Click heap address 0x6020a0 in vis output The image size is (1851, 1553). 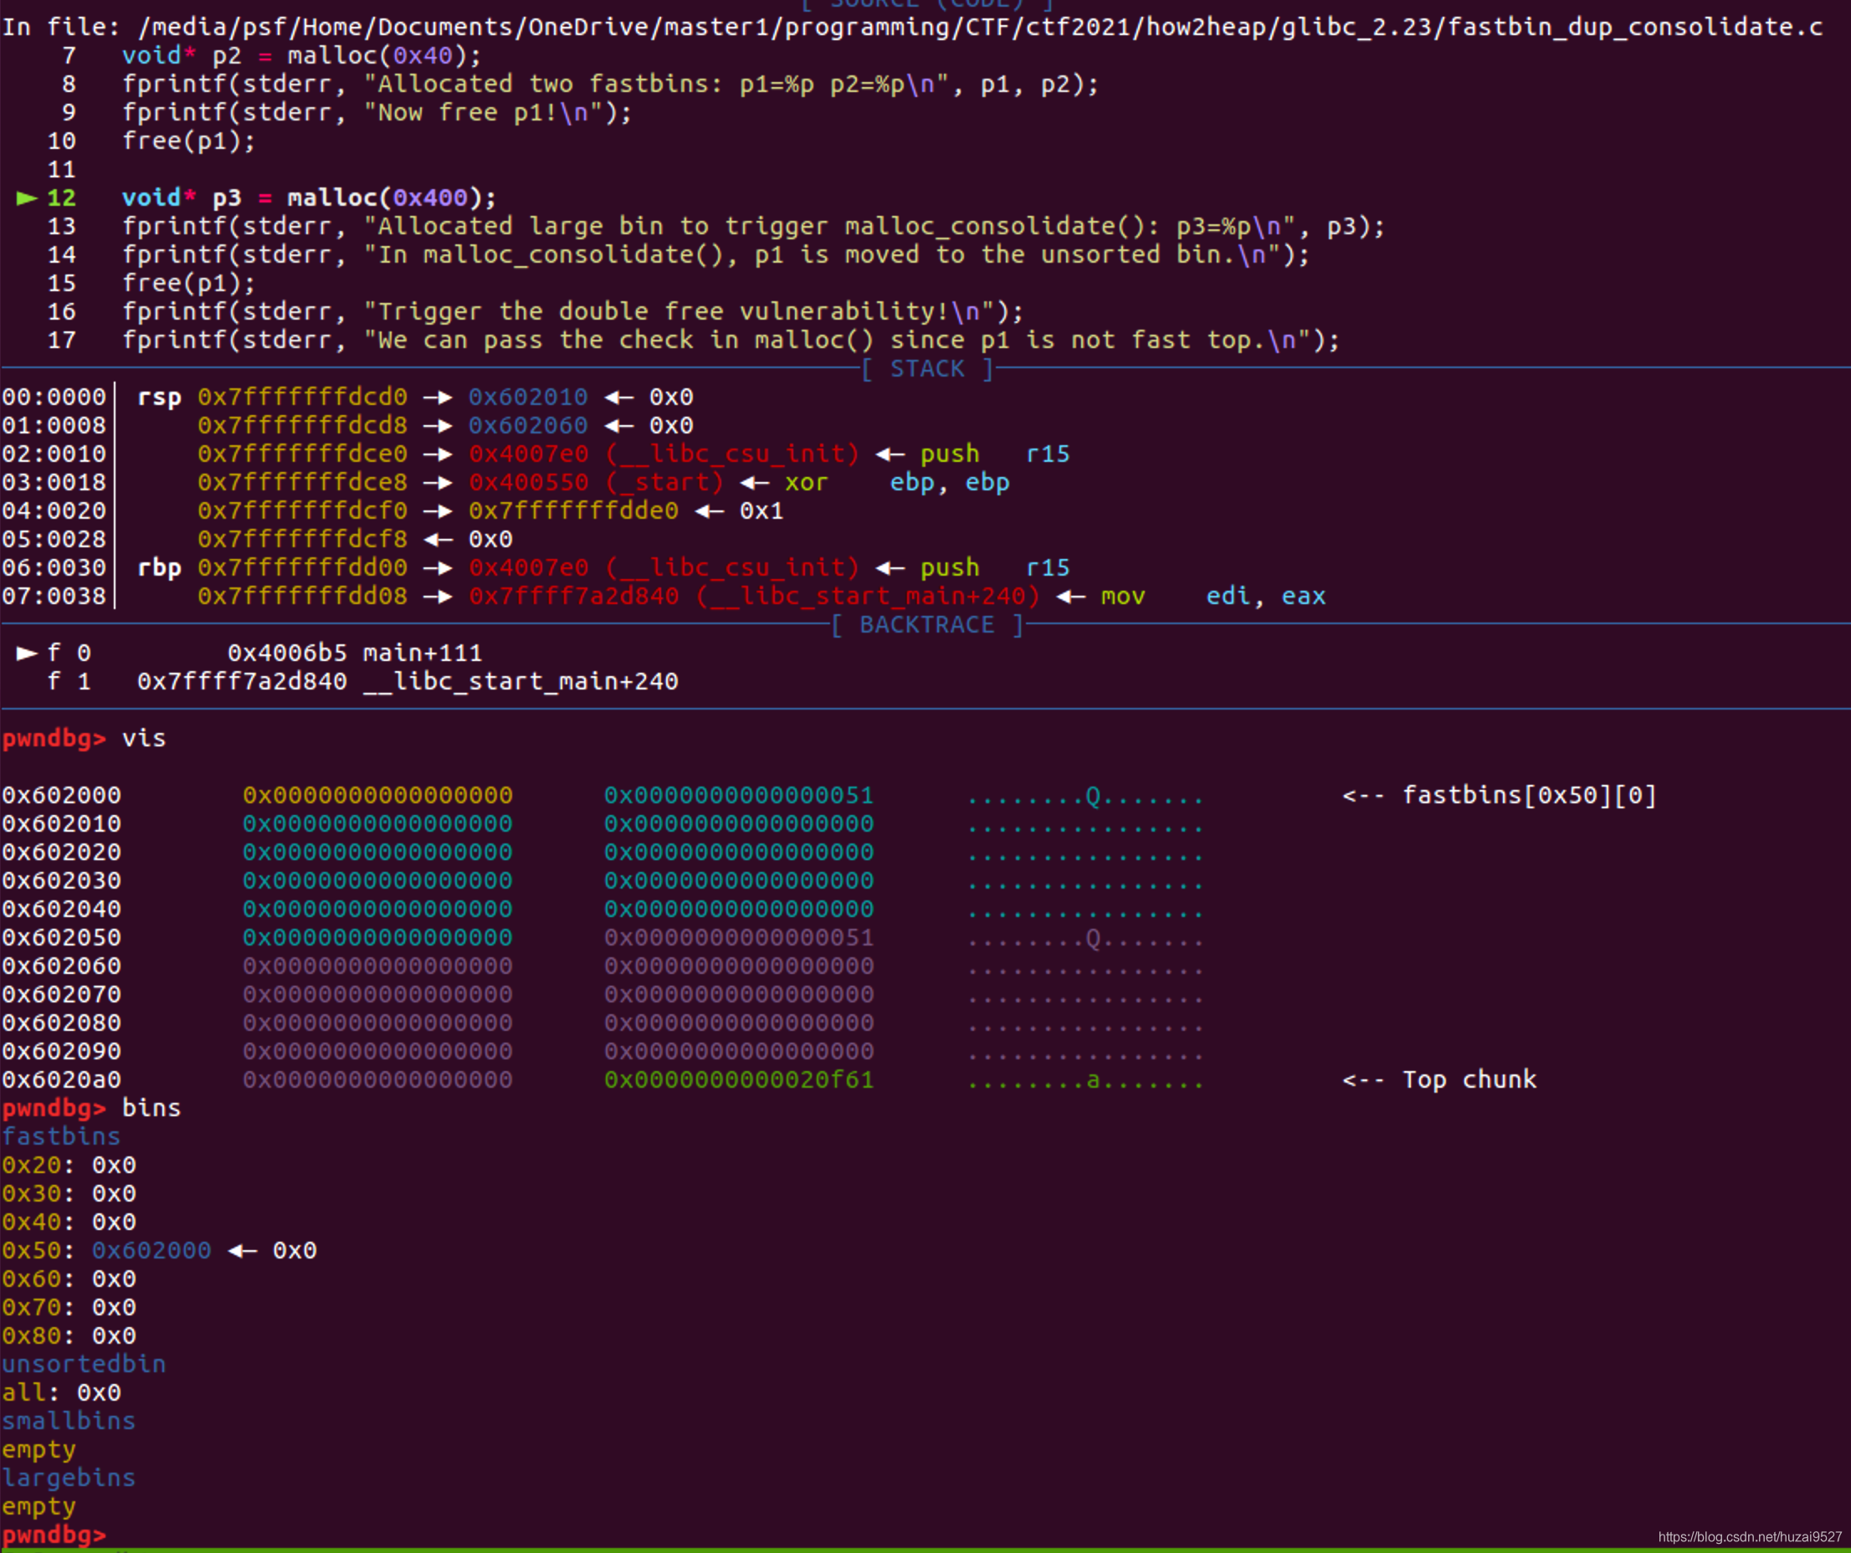point(62,1079)
